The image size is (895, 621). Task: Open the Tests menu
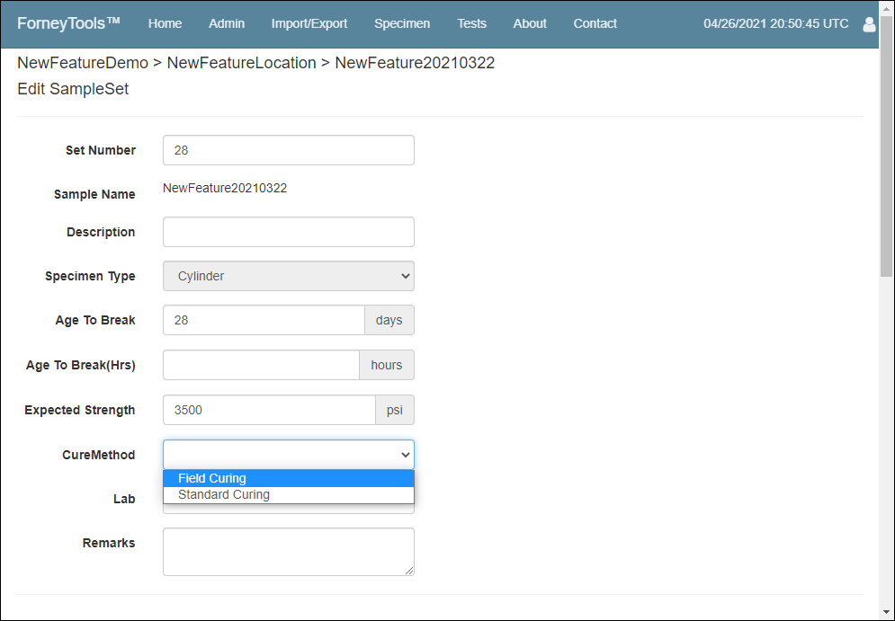pos(471,23)
